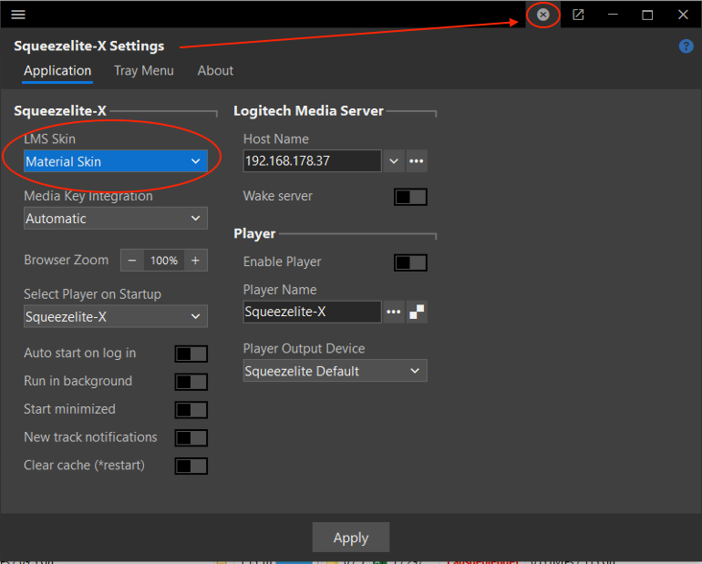Open the LMS Skin dropdown

[116, 162]
